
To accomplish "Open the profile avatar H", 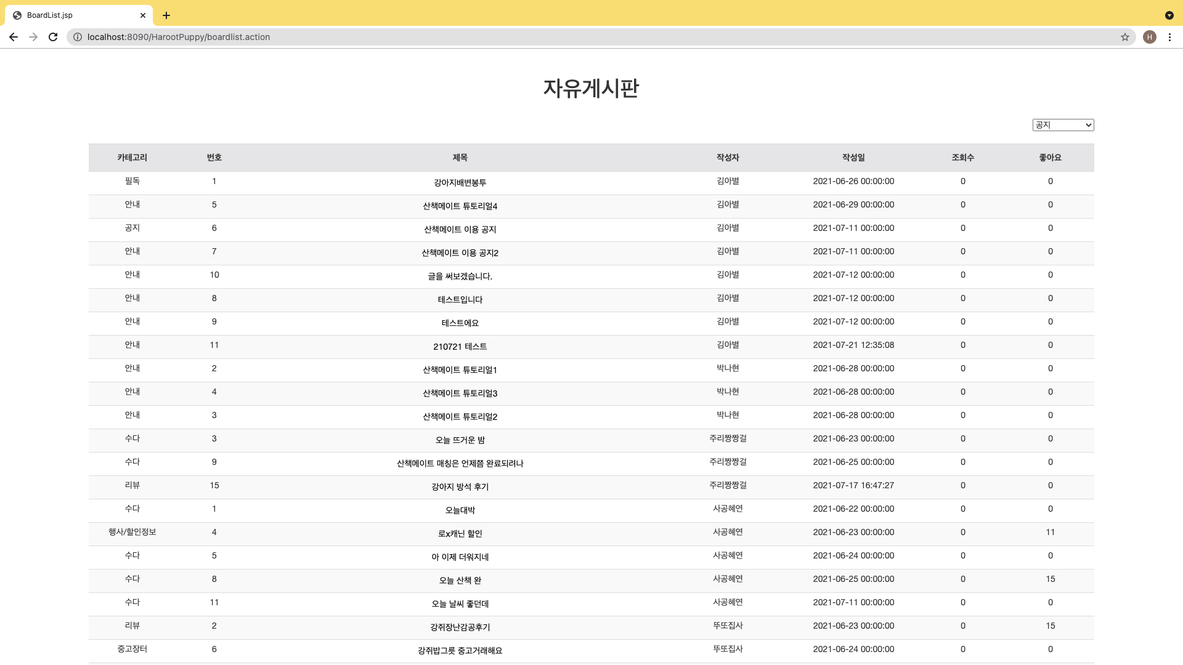I will [x=1150, y=37].
